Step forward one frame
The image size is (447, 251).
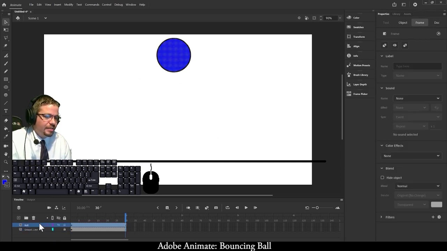point(255,208)
